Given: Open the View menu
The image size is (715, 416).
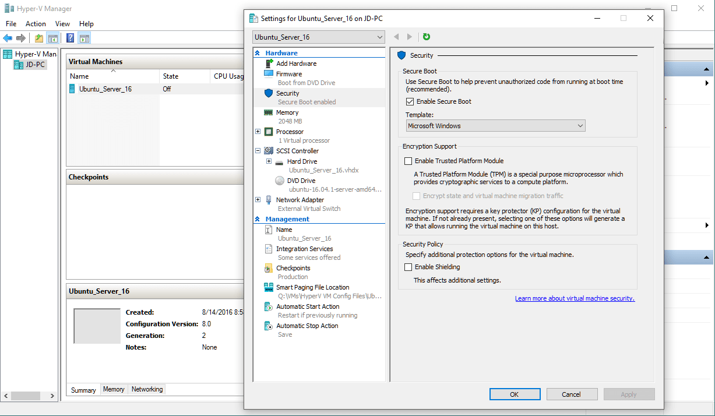Looking at the screenshot, I should pos(62,24).
